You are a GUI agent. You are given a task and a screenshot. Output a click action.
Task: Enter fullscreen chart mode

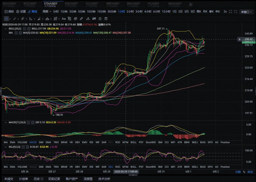pyautogui.click(x=231, y=12)
